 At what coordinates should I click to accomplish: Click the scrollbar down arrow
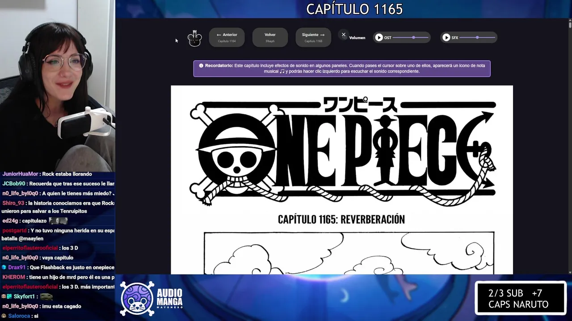coord(570,272)
